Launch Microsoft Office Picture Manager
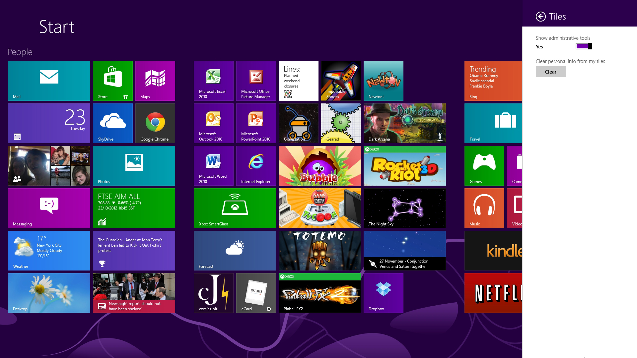The image size is (637, 358). (x=256, y=81)
